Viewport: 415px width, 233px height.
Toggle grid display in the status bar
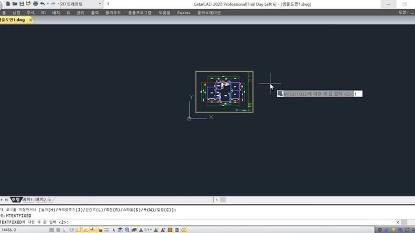coord(58,230)
